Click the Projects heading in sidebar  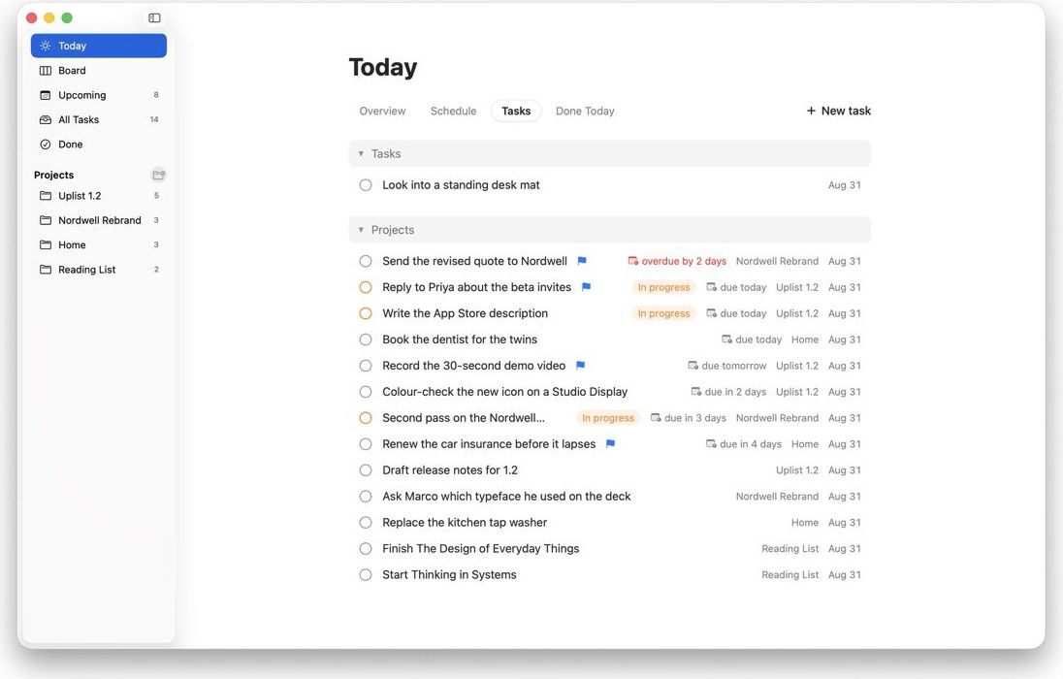(53, 175)
